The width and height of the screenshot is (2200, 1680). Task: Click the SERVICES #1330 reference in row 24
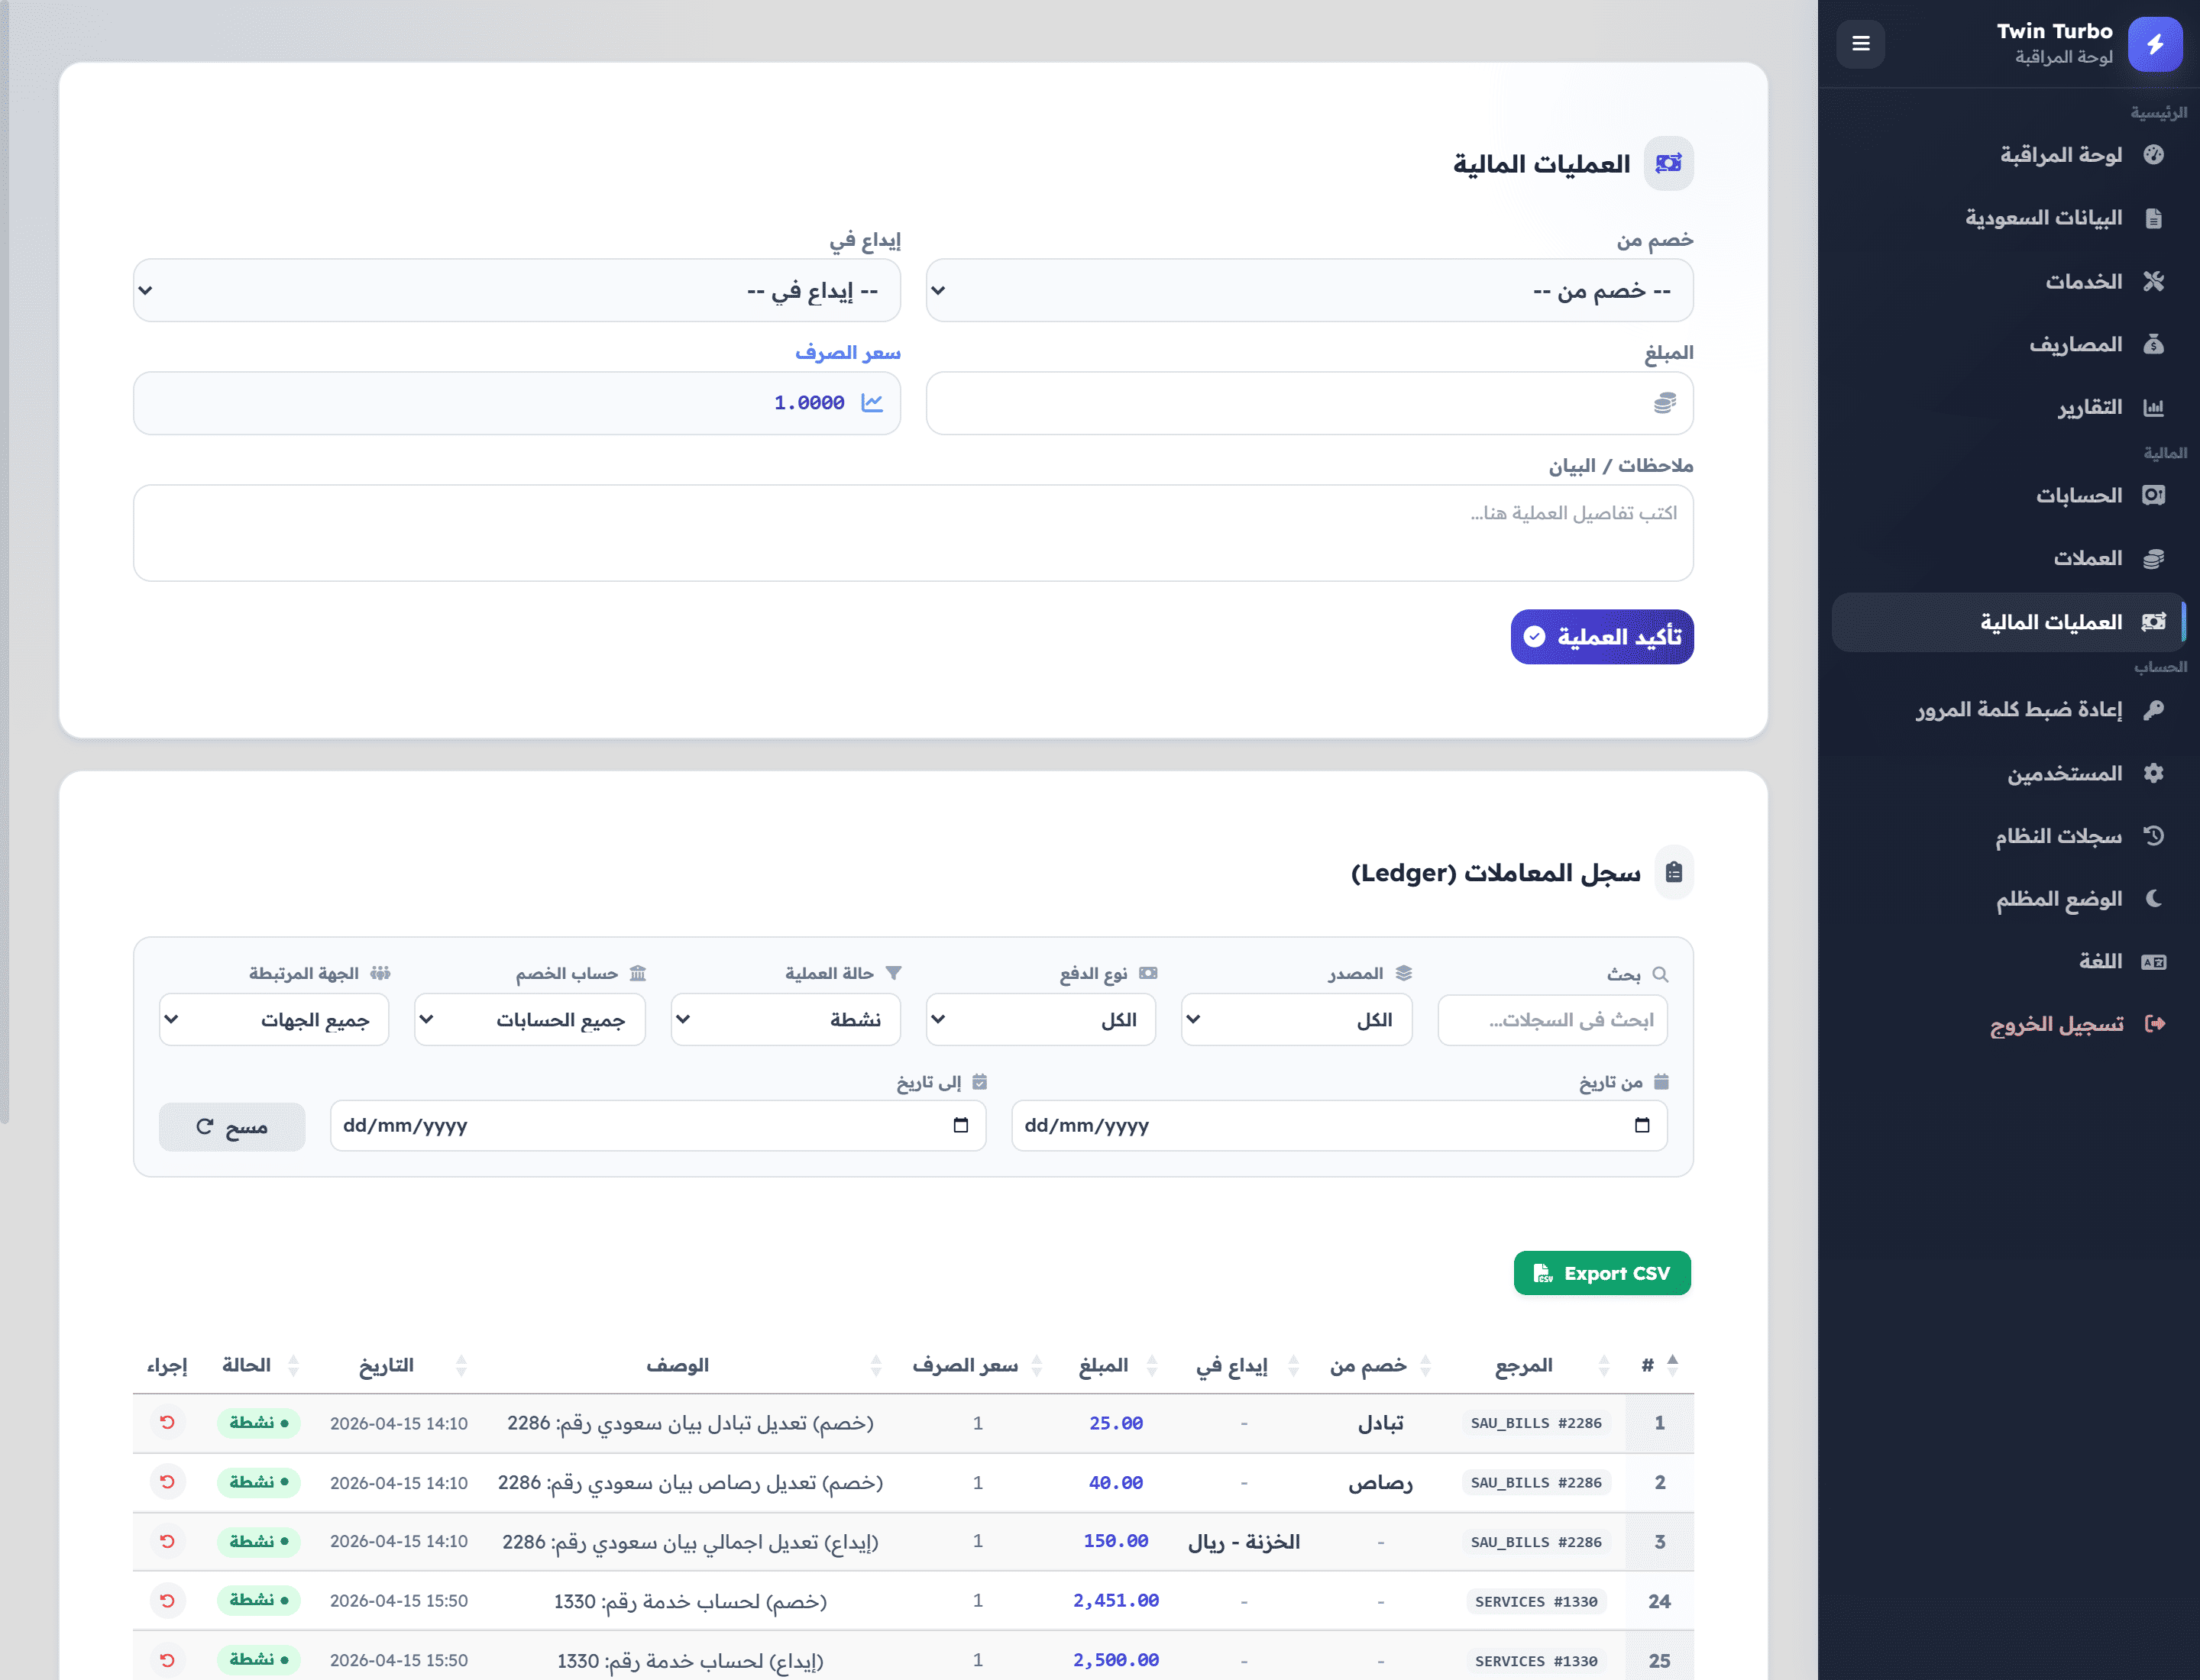tap(1535, 1602)
